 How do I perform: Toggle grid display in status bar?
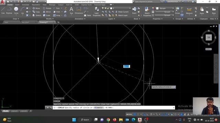[x=135, y=114]
